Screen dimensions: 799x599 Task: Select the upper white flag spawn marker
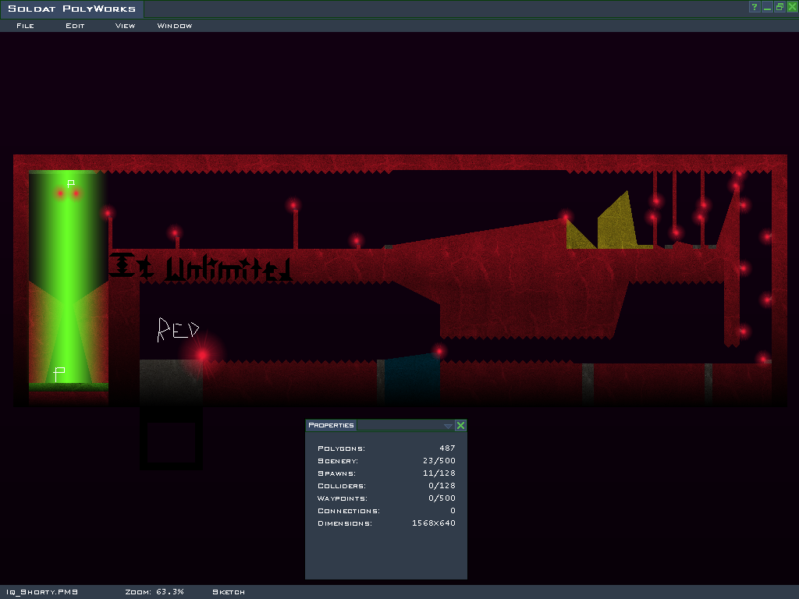click(x=71, y=184)
